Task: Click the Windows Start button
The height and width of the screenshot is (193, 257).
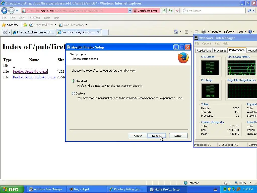Action: click(12, 189)
